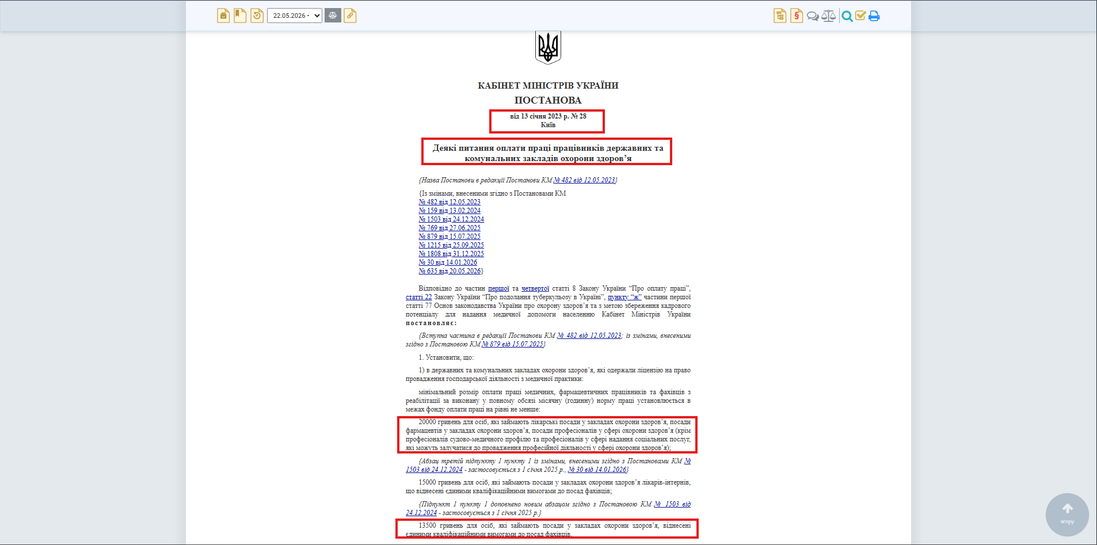Viewport: 1097px width, 545px height.
Task: Open link № 159 від 13.02.2024
Action: point(450,211)
